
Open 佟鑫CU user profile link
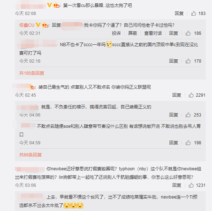click(27, 25)
